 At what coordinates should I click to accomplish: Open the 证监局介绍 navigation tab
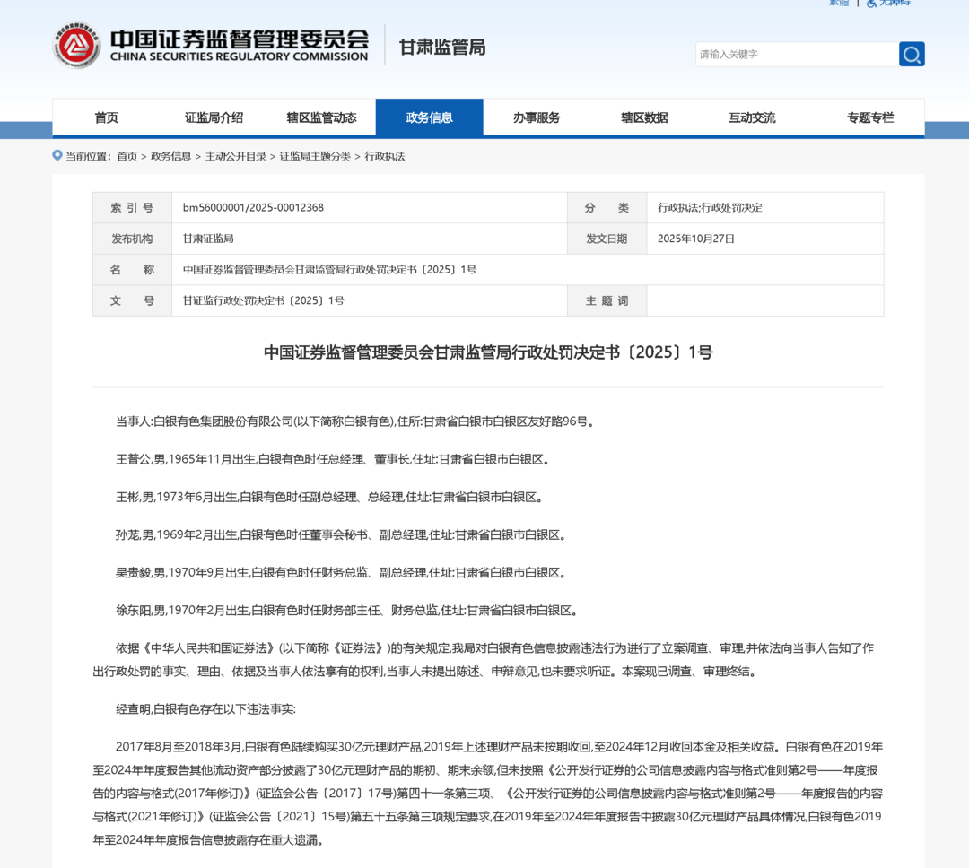pyautogui.click(x=214, y=117)
